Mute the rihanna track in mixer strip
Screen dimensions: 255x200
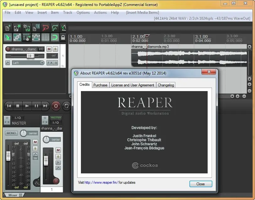58,150
